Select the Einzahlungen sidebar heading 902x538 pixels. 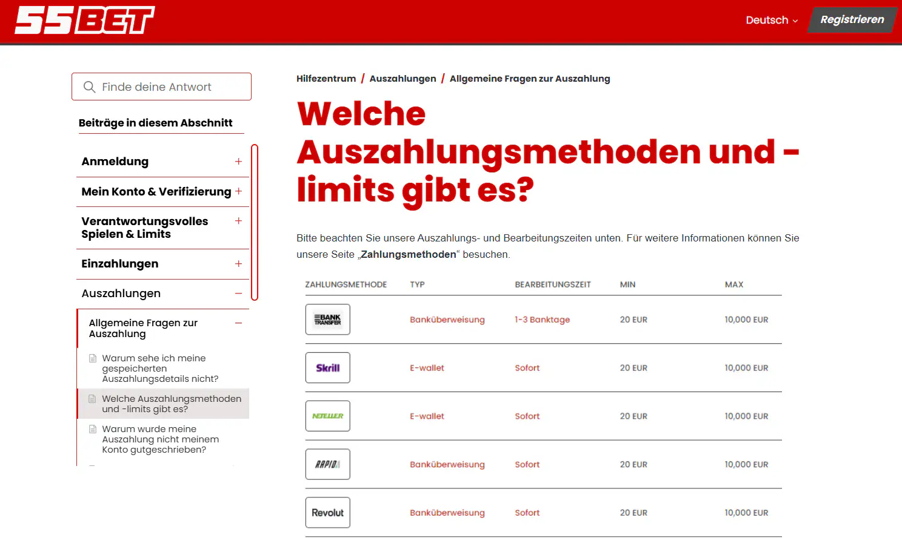pyautogui.click(x=120, y=264)
